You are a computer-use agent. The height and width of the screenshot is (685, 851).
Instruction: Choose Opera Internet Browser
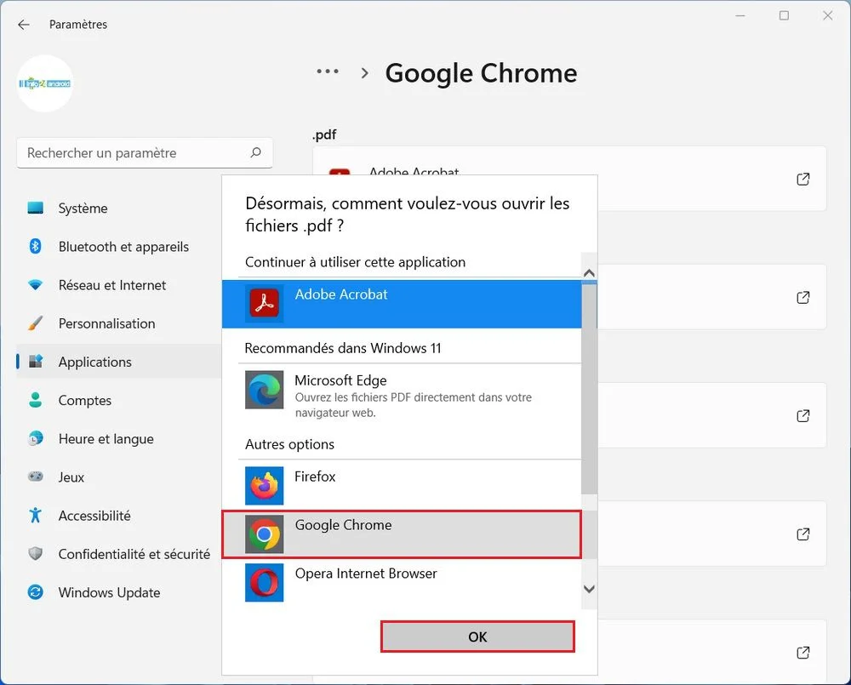[x=402, y=582]
